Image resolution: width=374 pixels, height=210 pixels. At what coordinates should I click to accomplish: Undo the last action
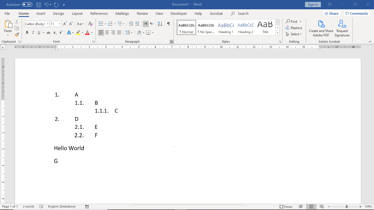click(46, 5)
